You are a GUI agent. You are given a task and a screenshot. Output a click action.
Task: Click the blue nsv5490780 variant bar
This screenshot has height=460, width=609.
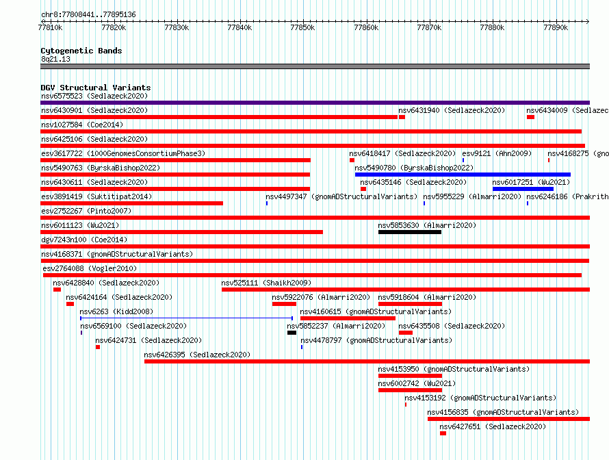tap(463, 175)
